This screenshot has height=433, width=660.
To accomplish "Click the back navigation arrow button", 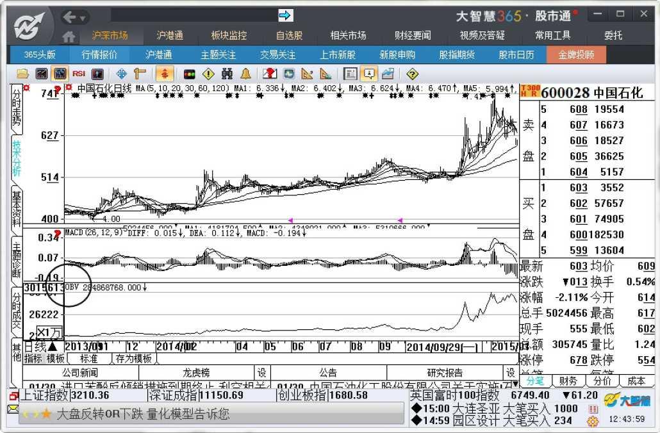I will [69, 17].
